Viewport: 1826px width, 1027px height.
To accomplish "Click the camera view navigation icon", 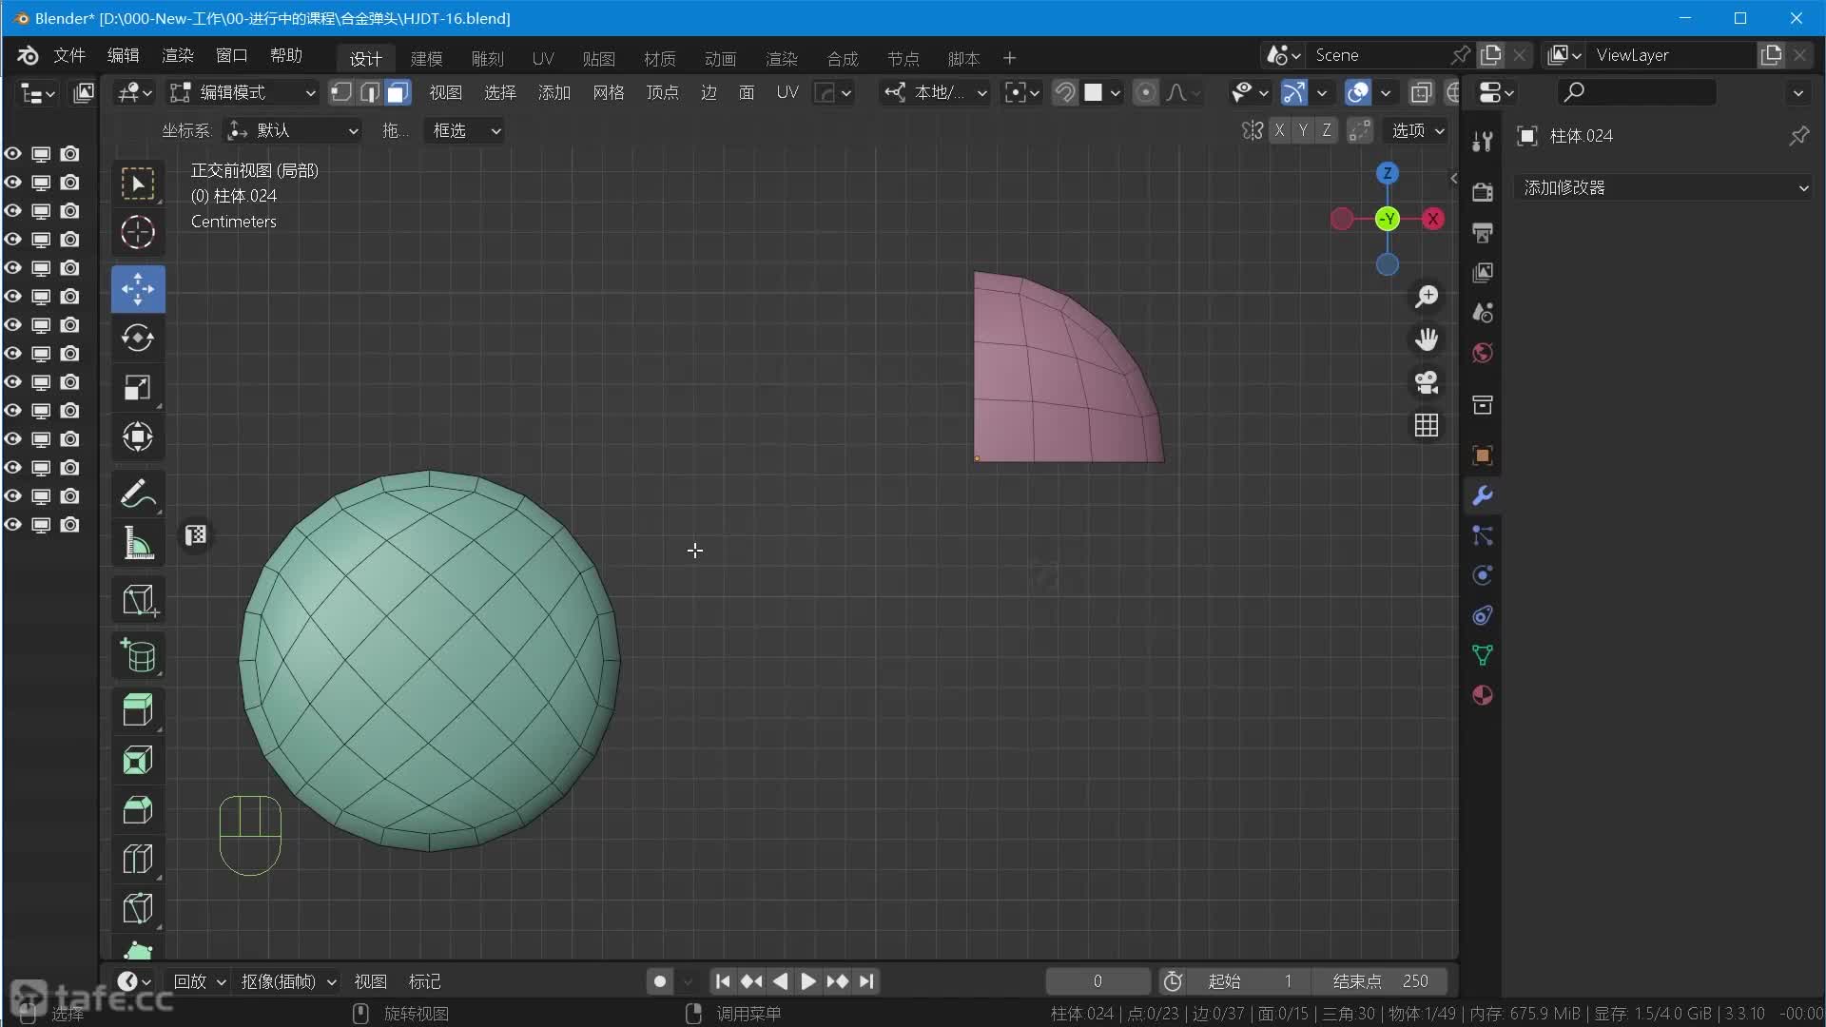I will click(1426, 382).
